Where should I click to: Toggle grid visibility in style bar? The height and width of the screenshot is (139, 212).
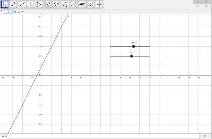[x=10, y=12]
